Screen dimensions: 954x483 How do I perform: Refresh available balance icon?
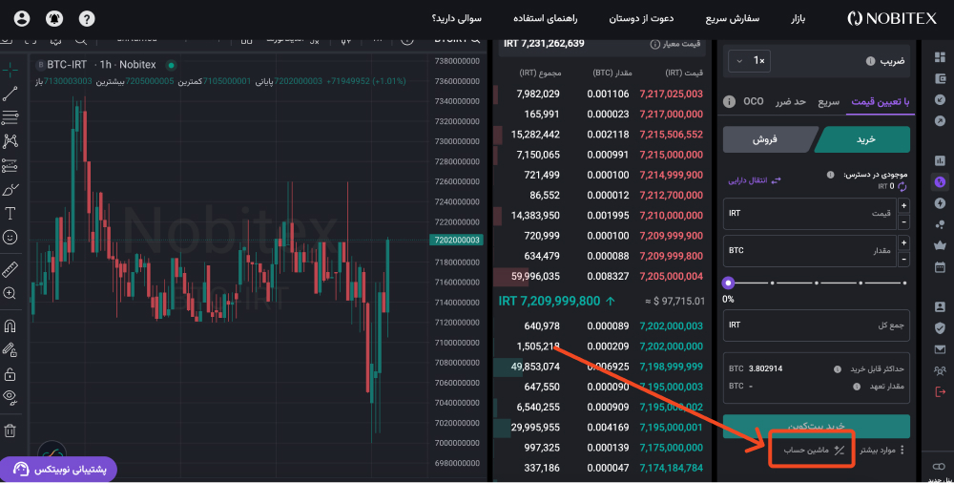pyautogui.click(x=902, y=186)
